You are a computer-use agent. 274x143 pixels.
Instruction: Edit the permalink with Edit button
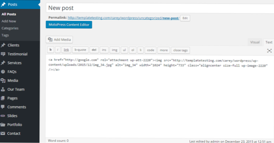[x=185, y=18]
